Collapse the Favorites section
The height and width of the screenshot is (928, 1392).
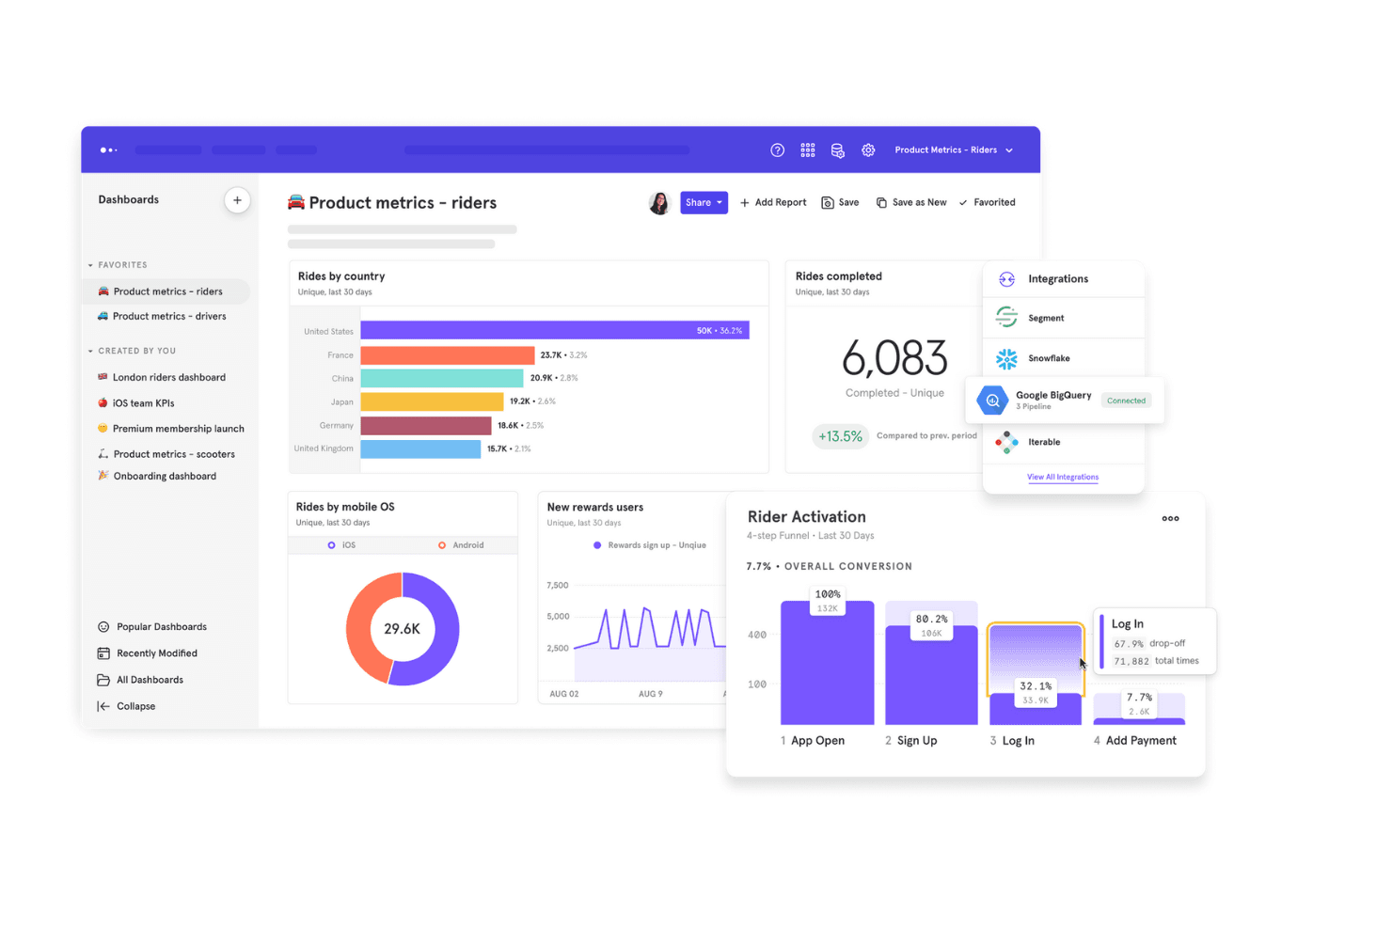click(91, 265)
